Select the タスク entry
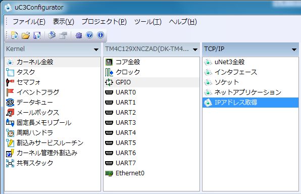This screenshot has width=301, height=194. tap(53, 72)
